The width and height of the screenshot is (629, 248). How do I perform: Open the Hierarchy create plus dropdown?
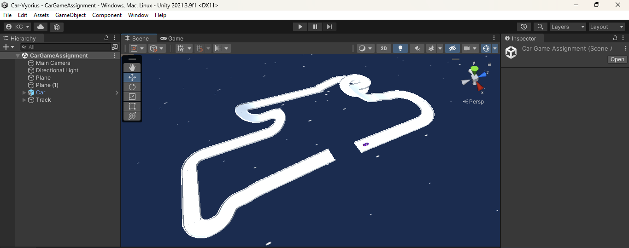tap(8, 47)
